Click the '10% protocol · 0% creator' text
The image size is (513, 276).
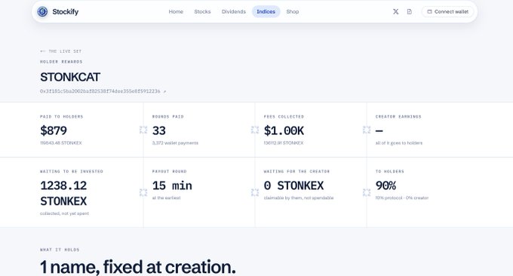(x=402, y=198)
